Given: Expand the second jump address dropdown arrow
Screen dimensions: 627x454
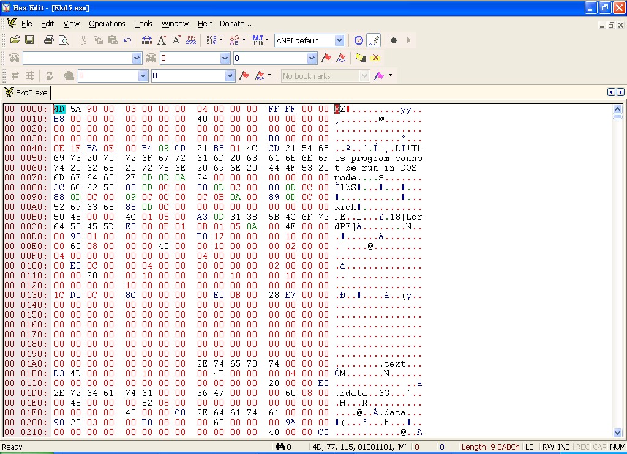Looking at the screenshot, I should coord(312,58).
